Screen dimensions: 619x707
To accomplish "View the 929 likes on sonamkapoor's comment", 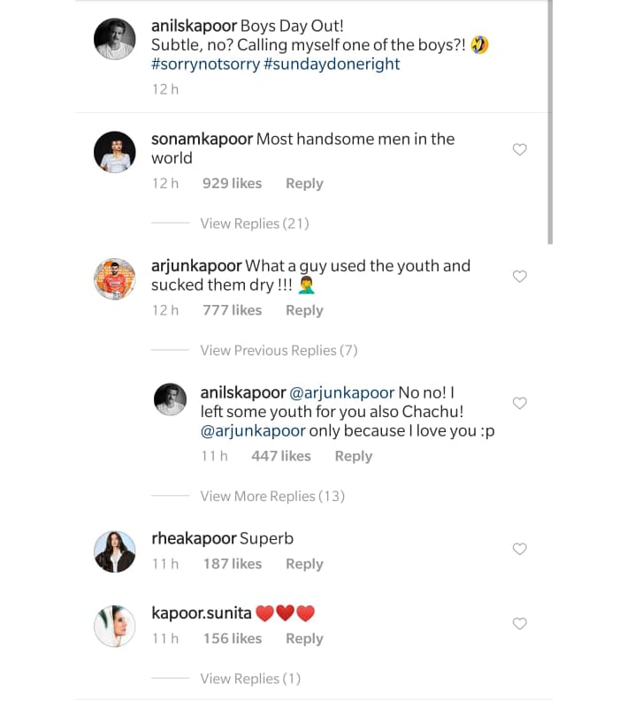I will pos(232,184).
